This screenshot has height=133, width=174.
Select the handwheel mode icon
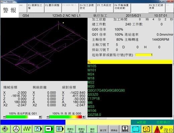click(x=16, y=129)
